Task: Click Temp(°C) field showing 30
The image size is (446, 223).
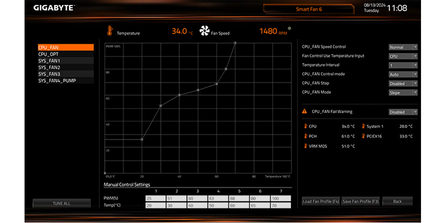Action: pos(176,205)
